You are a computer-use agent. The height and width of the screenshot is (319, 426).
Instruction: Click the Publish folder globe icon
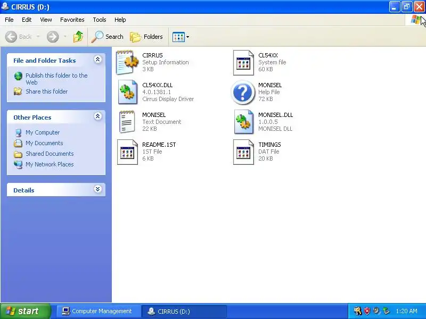(x=18, y=76)
